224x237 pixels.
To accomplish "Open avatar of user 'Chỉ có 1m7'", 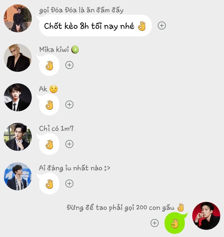I will [x=18, y=137].
